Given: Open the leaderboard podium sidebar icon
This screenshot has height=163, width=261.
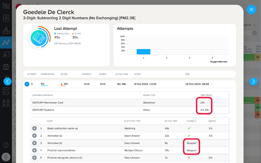Looking at the screenshot, I should pyautogui.click(x=6, y=30).
